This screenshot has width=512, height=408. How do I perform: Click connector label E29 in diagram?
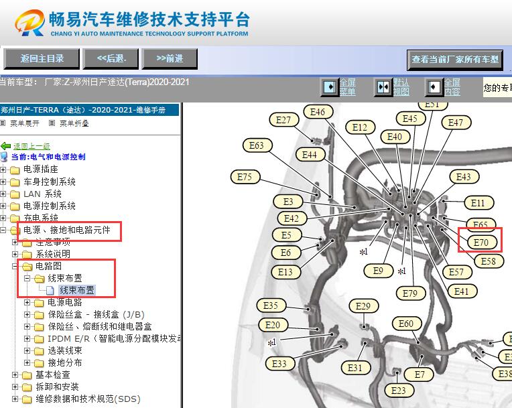363,306
